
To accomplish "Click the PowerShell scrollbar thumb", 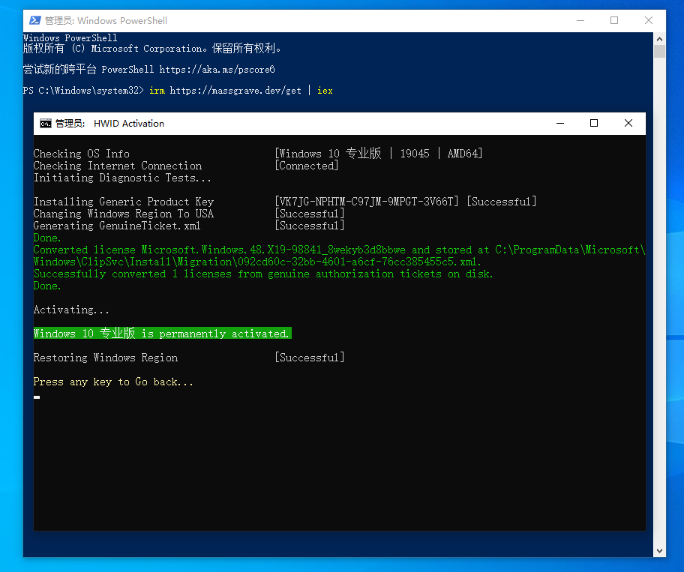I will (x=659, y=51).
